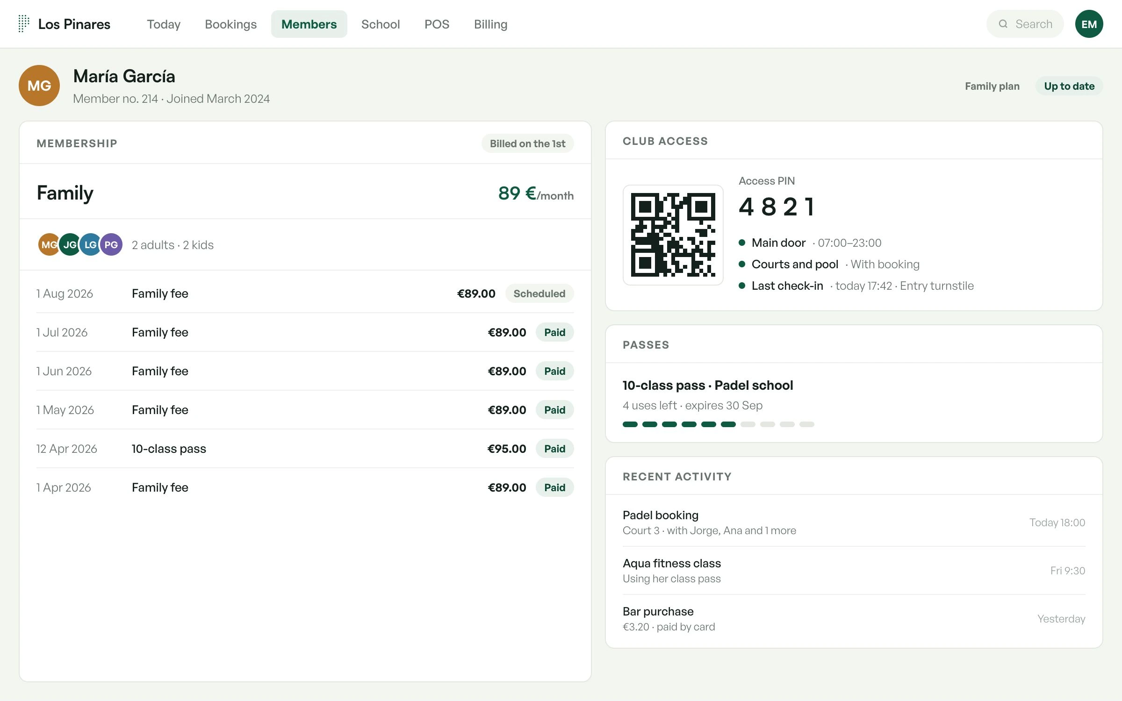The image size is (1122, 701).
Task: Click the search magnifier icon
Action: [1003, 24]
